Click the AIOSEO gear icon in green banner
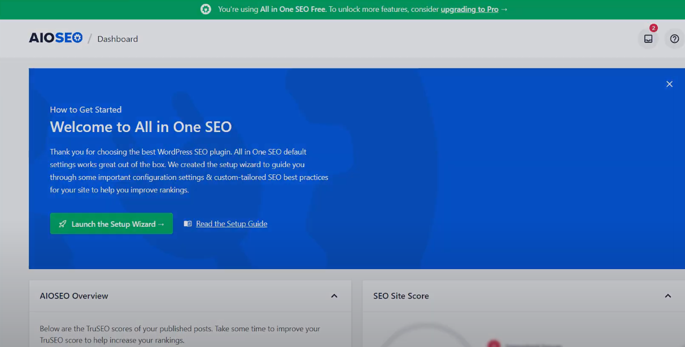This screenshot has height=347, width=685. click(x=206, y=9)
